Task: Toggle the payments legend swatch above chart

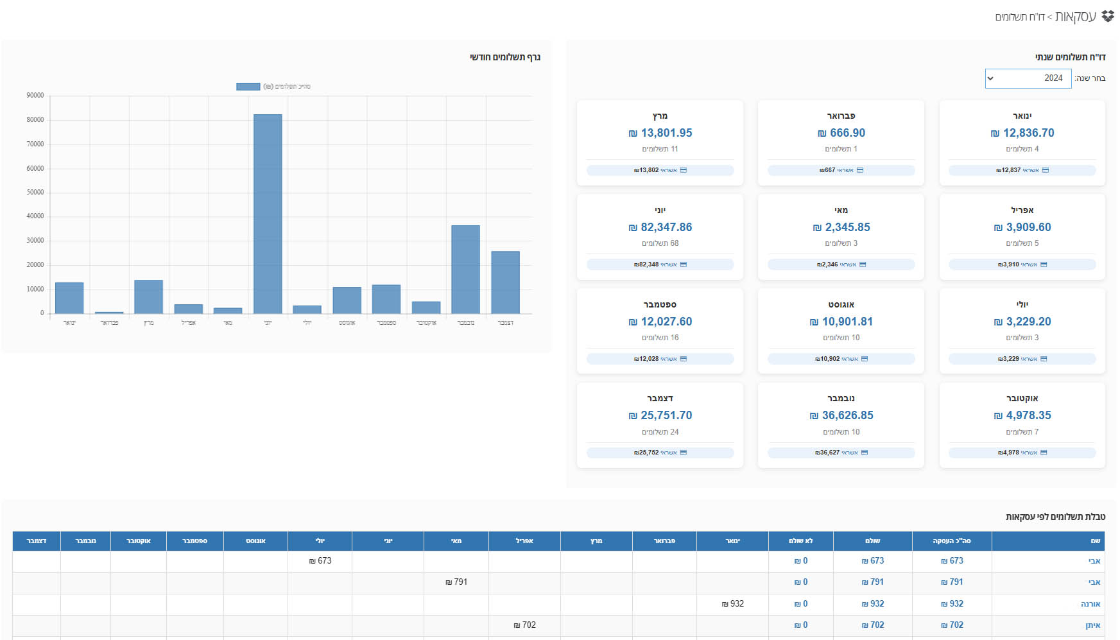Action: [x=248, y=87]
